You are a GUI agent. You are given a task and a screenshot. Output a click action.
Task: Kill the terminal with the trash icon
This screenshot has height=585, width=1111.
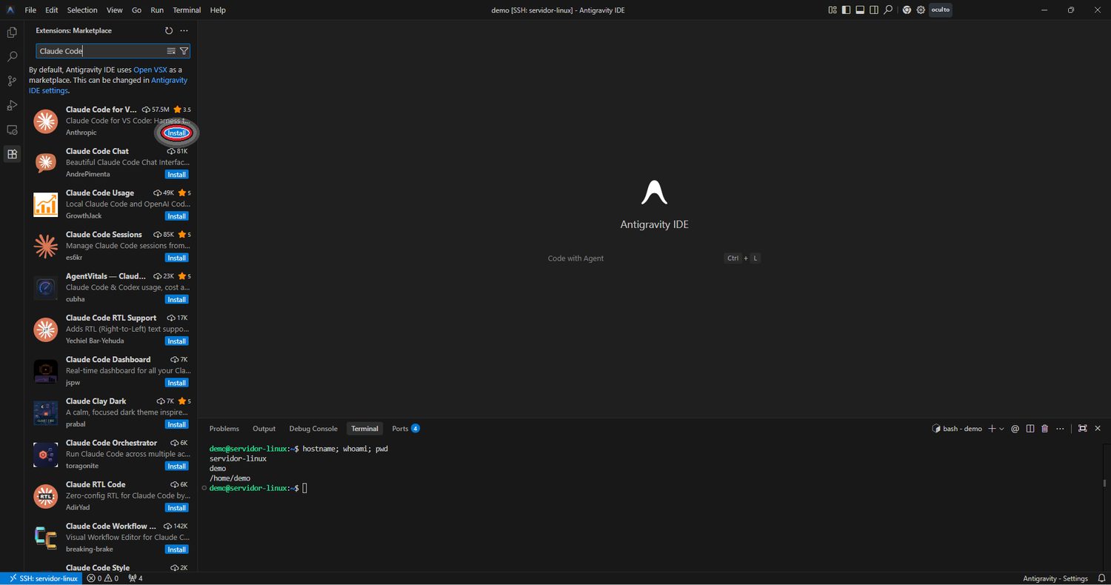point(1045,429)
